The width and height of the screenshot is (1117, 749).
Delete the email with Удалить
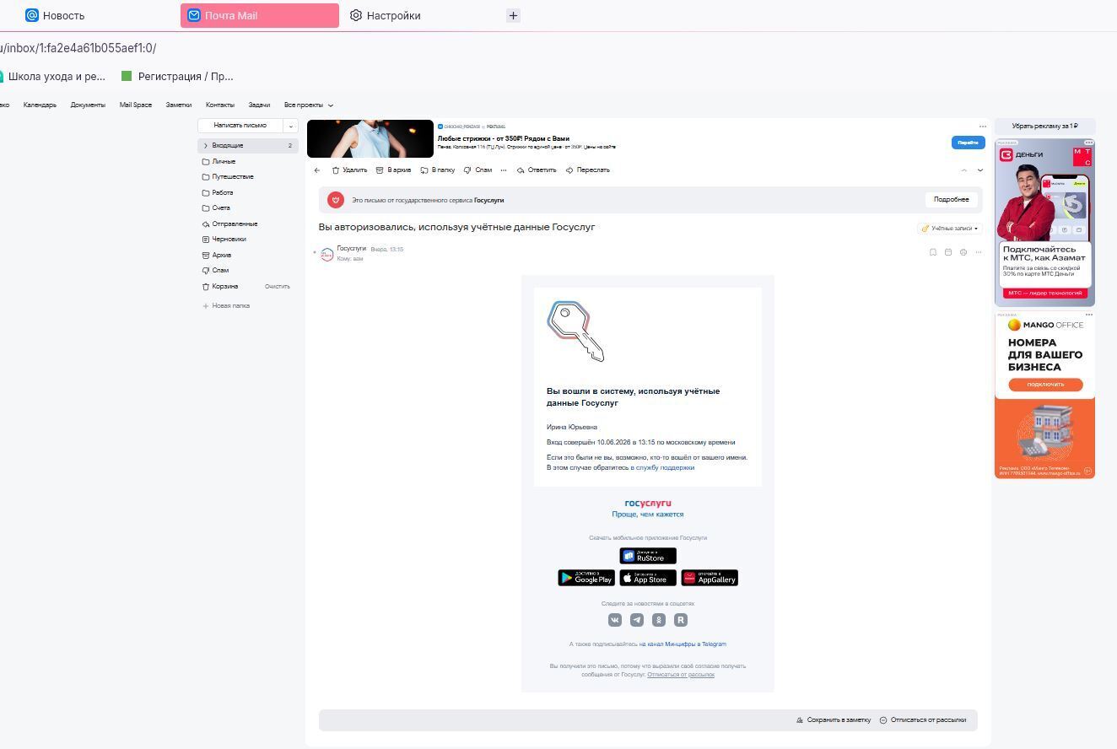pos(349,170)
